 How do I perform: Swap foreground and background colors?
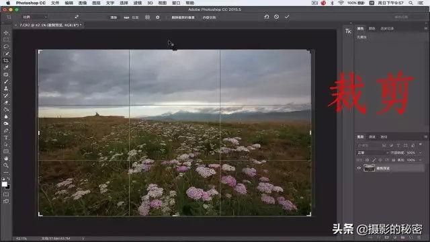[9, 179]
